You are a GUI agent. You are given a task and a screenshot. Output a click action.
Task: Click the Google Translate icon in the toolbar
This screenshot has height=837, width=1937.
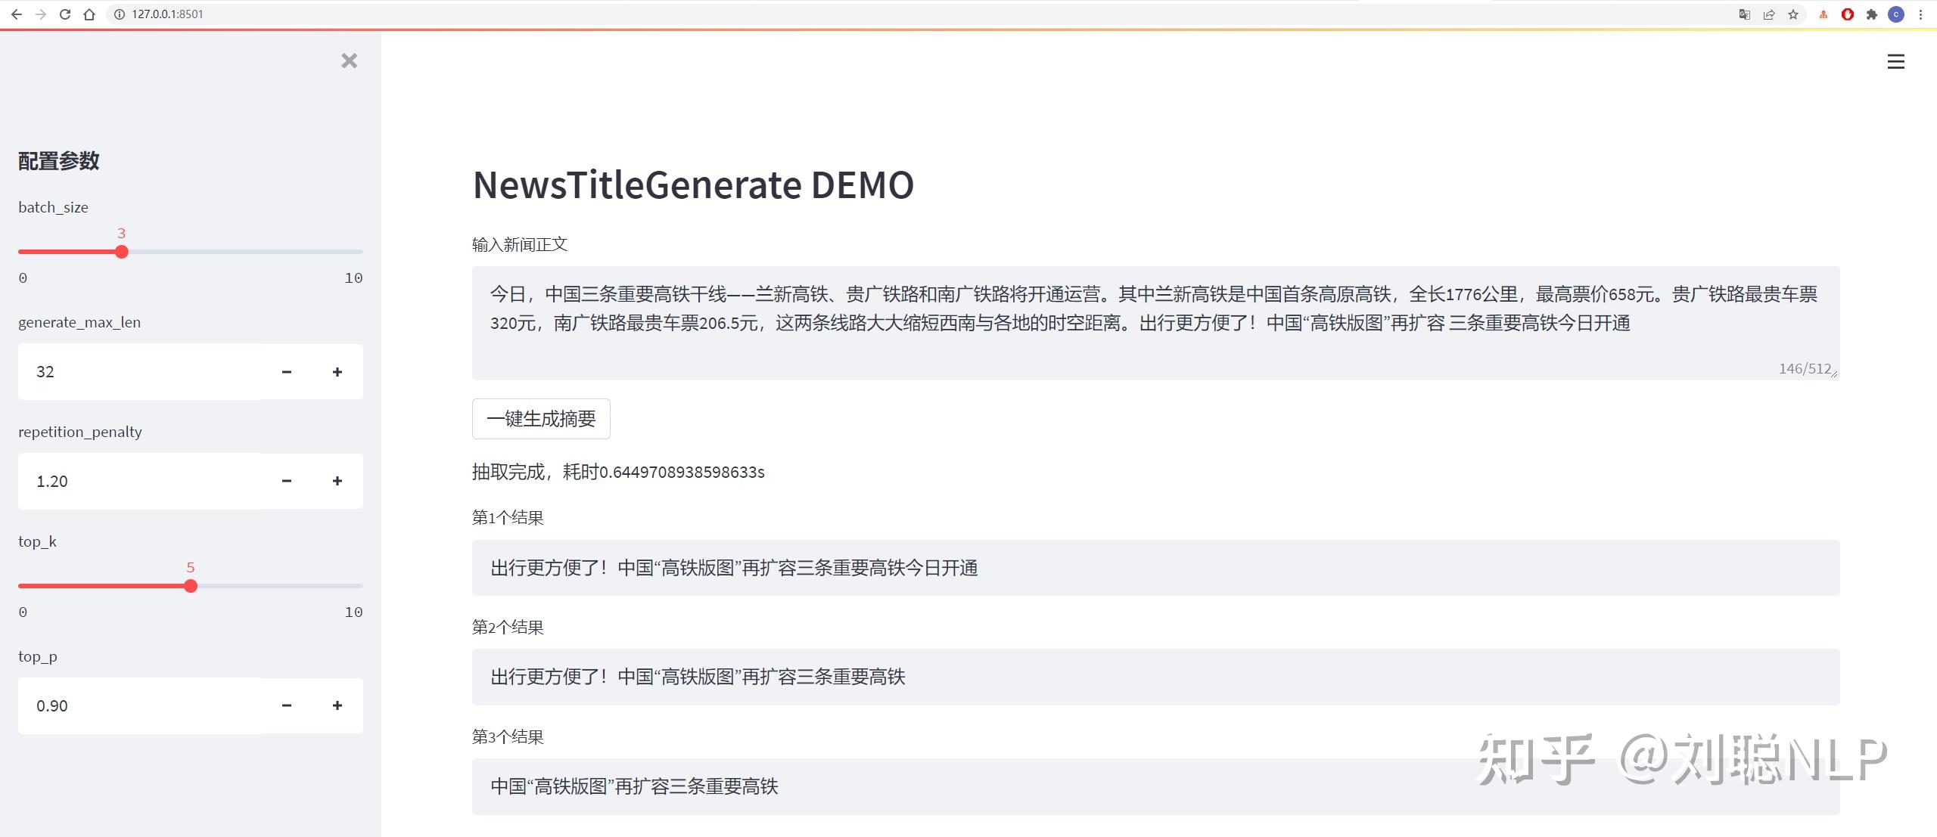click(1744, 14)
